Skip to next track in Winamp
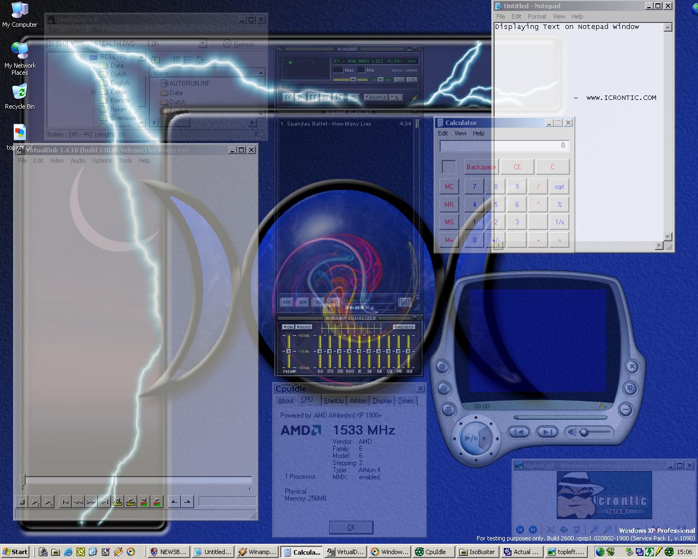 point(339,97)
